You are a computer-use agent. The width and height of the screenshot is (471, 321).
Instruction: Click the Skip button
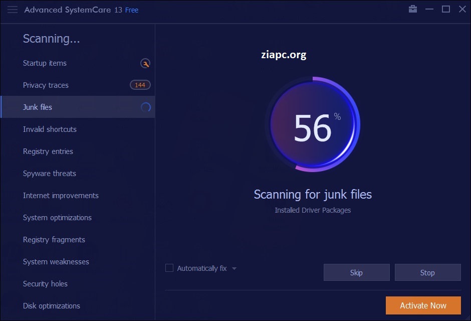click(x=356, y=272)
